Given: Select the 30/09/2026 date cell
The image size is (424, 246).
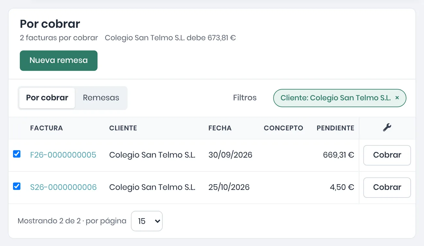Looking at the screenshot, I should (x=230, y=155).
